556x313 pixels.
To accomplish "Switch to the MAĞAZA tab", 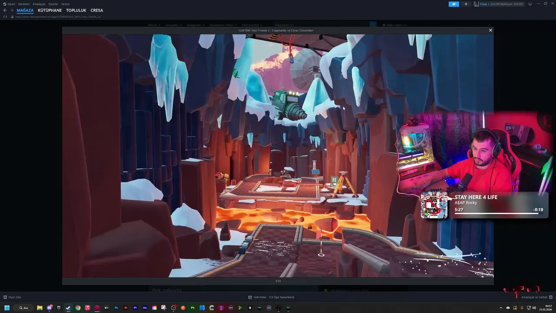I will [x=25, y=10].
